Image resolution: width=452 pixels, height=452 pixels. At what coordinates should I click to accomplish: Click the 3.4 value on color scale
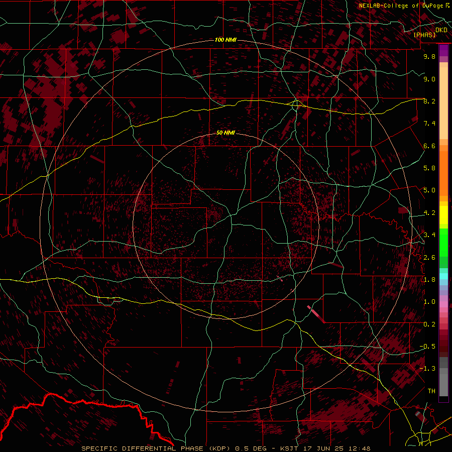click(x=429, y=235)
